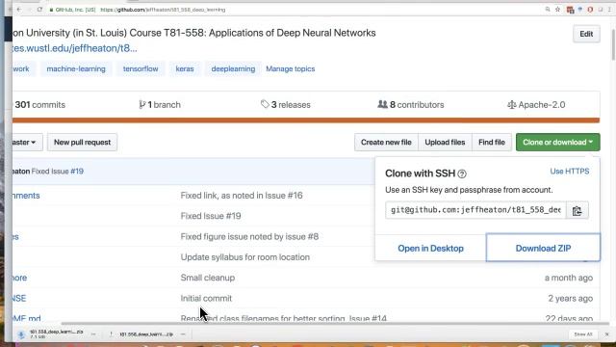616x347 pixels.
Task: Select the machine-learning topic tag
Action: (x=76, y=68)
